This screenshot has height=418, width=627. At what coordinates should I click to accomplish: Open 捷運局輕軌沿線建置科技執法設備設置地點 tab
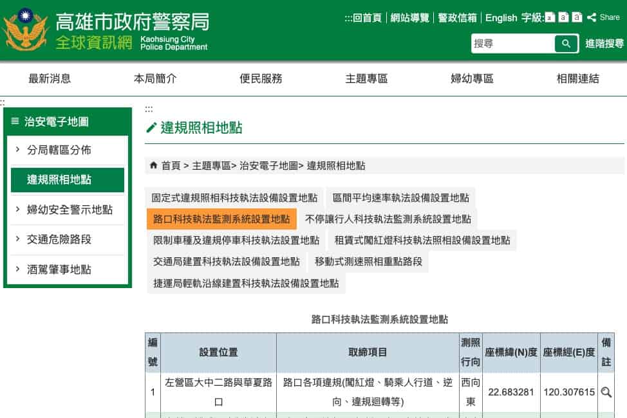point(246,284)
